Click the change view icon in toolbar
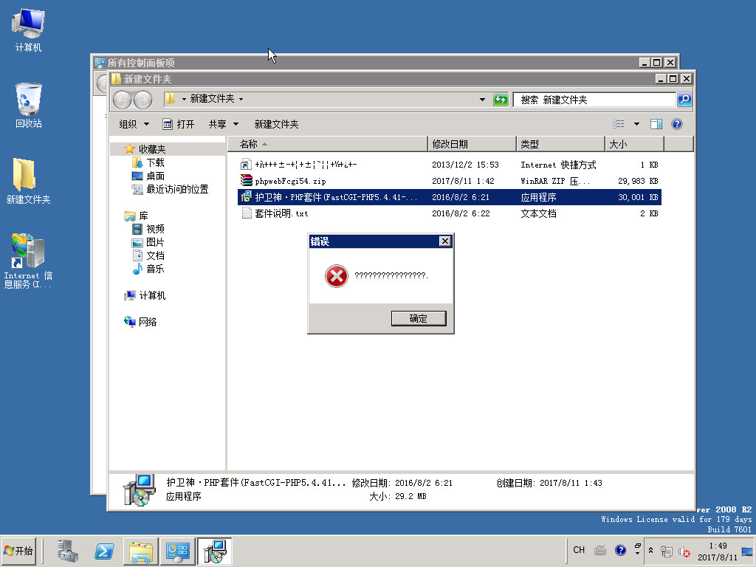 (619, 124)
